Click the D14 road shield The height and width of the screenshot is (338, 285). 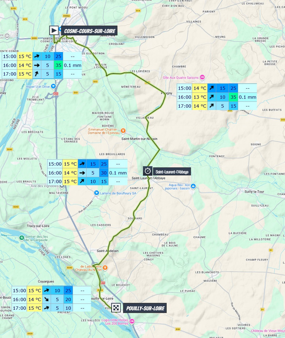pos(138,11)
